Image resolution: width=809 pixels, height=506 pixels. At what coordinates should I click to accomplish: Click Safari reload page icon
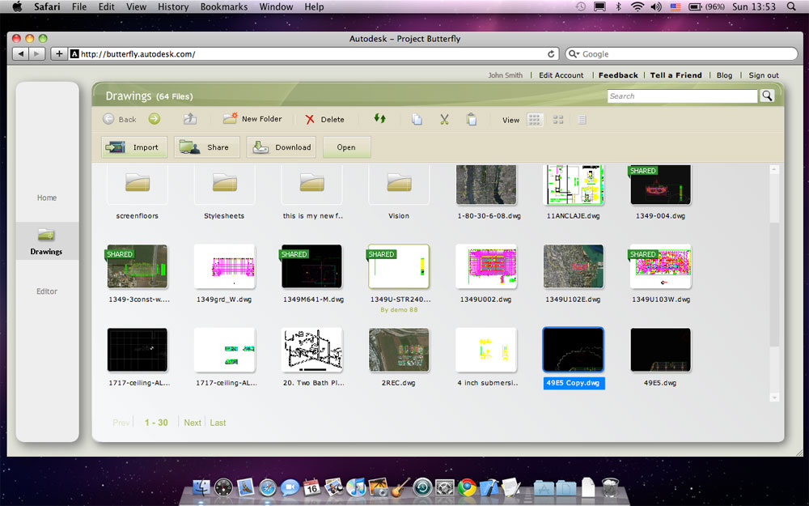(550, 53)
